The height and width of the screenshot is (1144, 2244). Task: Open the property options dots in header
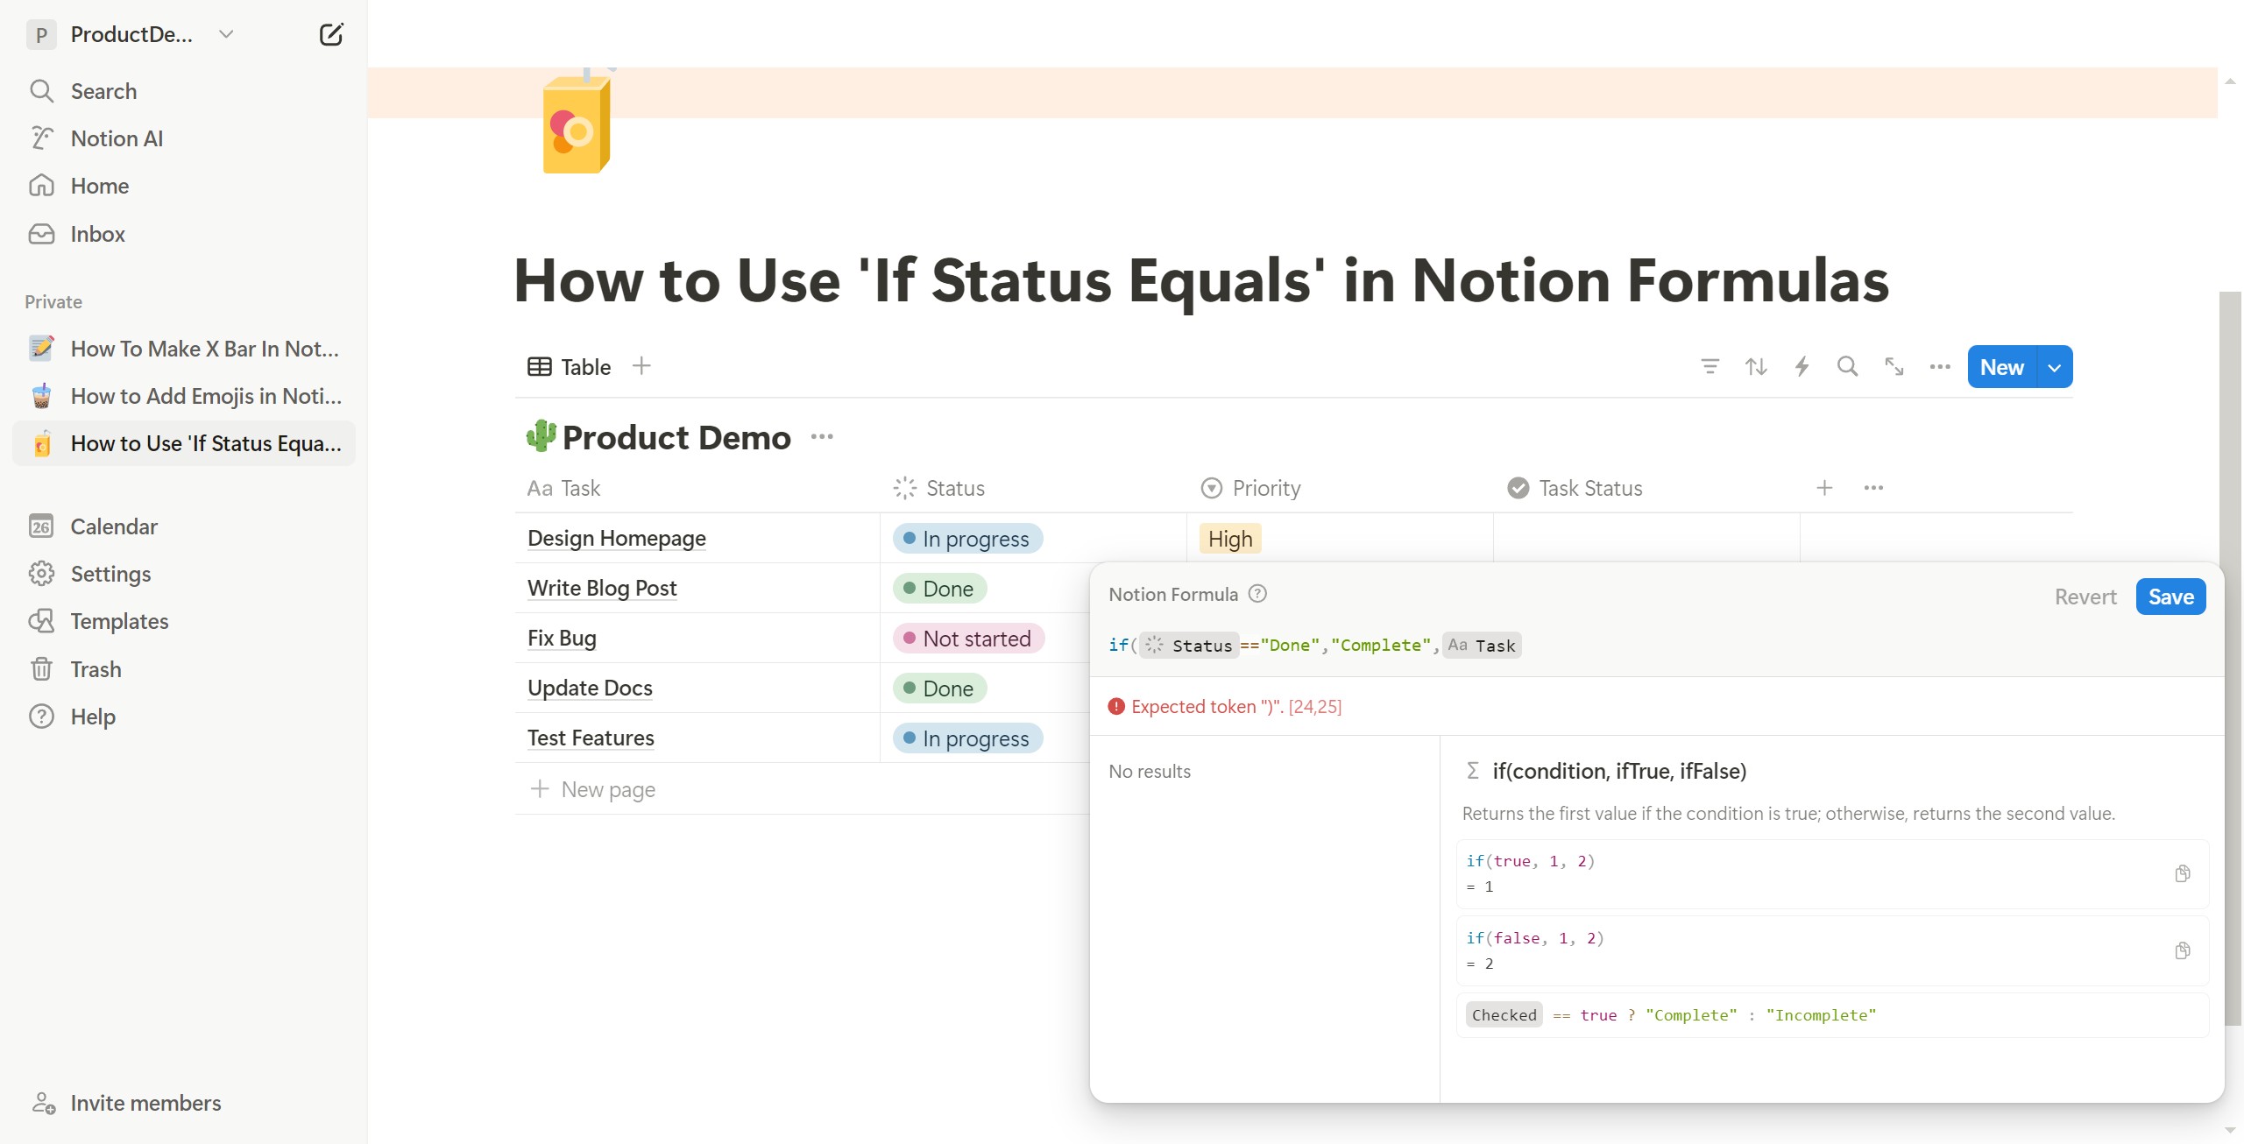coord(1873,488)
